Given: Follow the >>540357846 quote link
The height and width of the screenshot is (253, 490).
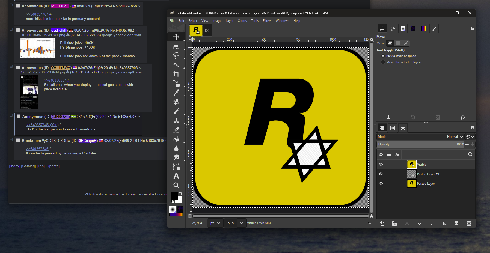Looking at the screenshot, I should click(x=37, y=149).
